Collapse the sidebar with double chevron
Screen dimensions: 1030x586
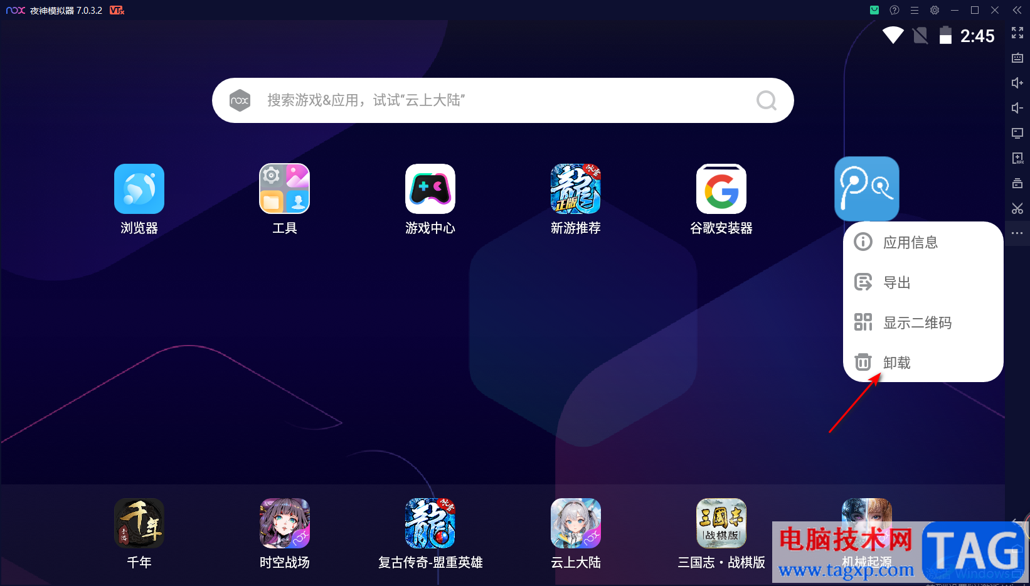tap(1017, 10)
